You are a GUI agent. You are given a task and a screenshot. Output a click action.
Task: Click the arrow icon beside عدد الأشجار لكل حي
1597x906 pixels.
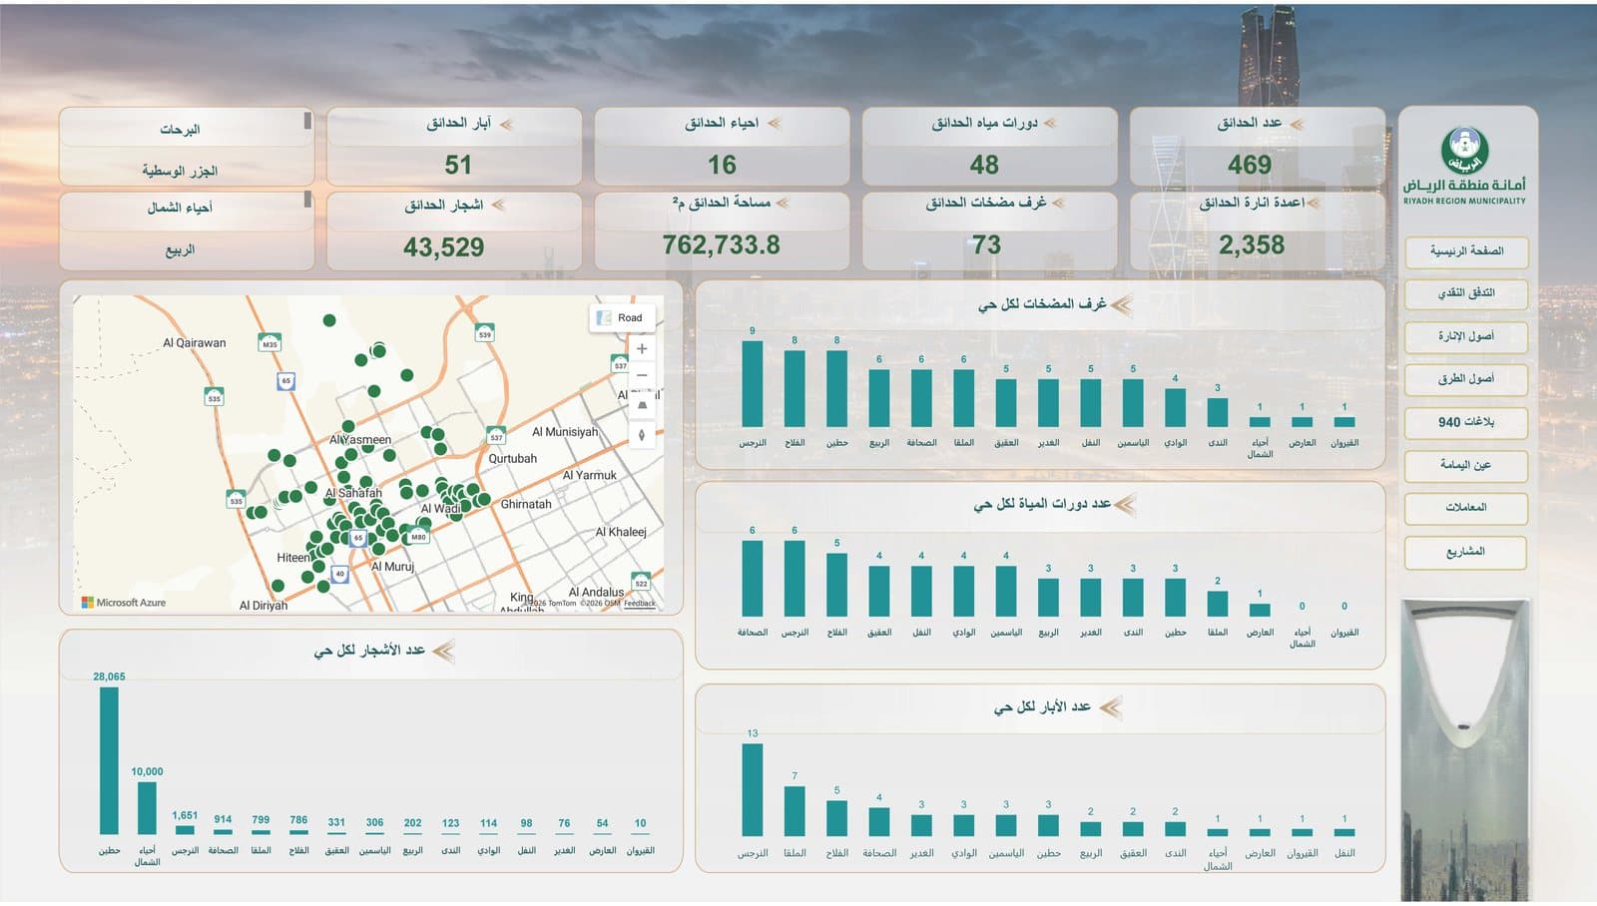tap(443, 652)
